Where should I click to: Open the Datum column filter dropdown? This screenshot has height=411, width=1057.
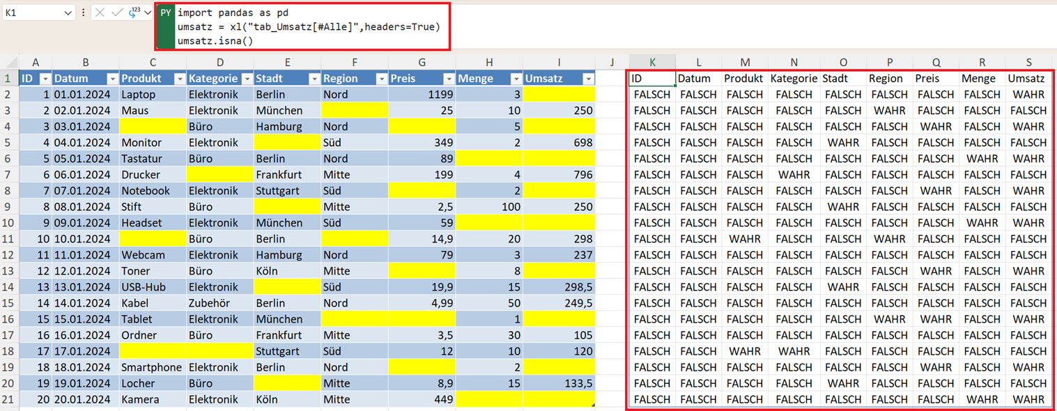pos(111,79)
